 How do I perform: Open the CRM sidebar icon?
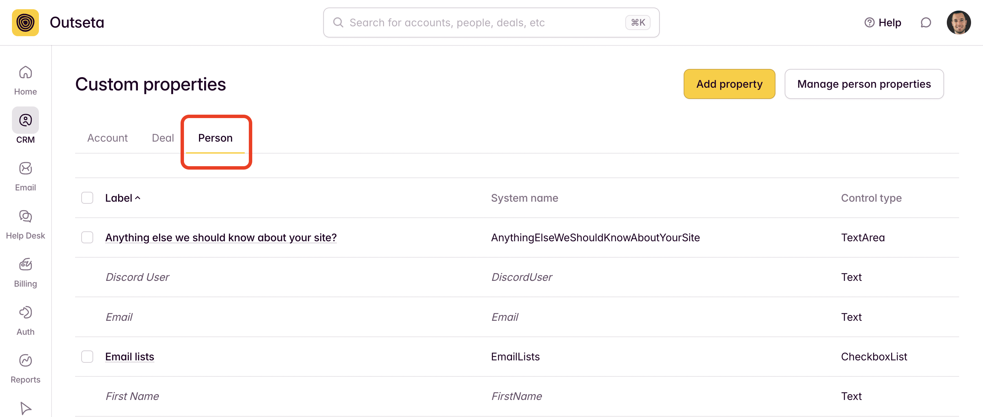tap(25, 120)
